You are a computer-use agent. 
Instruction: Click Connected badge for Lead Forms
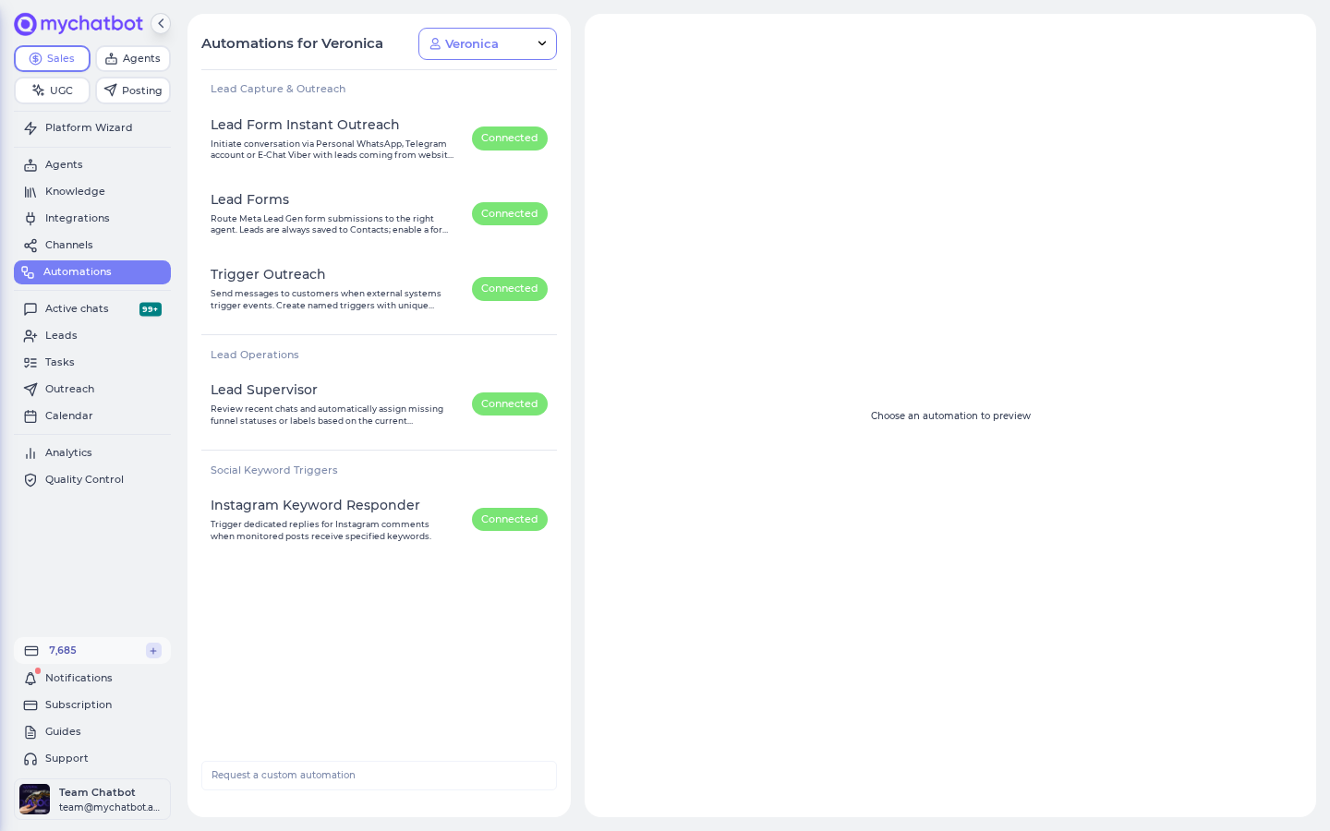pos(510,213)
